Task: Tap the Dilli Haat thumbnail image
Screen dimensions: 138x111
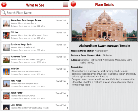Action: pos(6,35)
